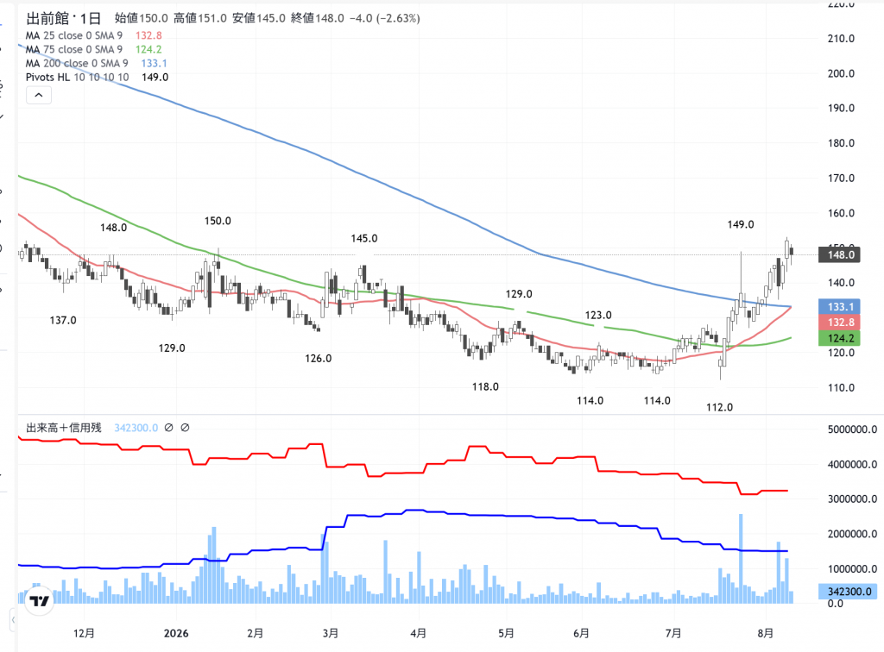Click the pivot low label 126.0
This screenshot has width=884, height=652.
click(319, 359)
